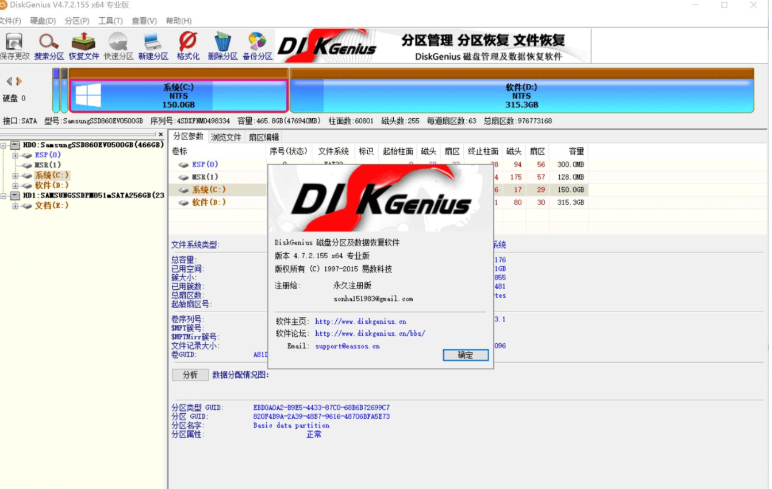Close the disk tree side panel
Viewport: 772px width, 489px height.
pos(161,134)
